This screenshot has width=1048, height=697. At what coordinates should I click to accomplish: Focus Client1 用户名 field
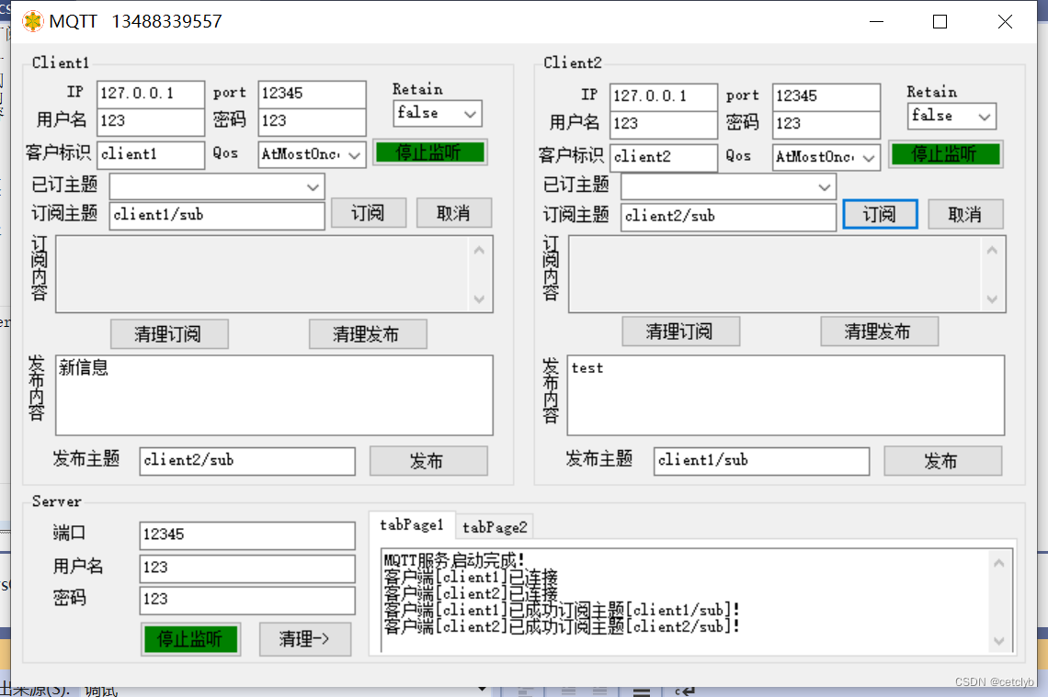tap(151, 121)
